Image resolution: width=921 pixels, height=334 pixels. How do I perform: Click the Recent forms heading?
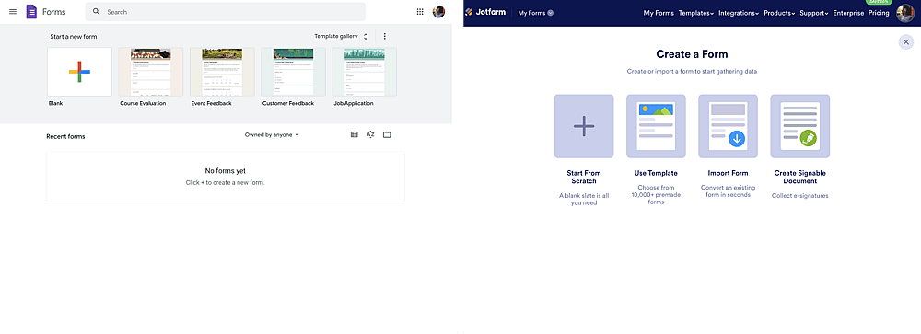tap(65, 137)
